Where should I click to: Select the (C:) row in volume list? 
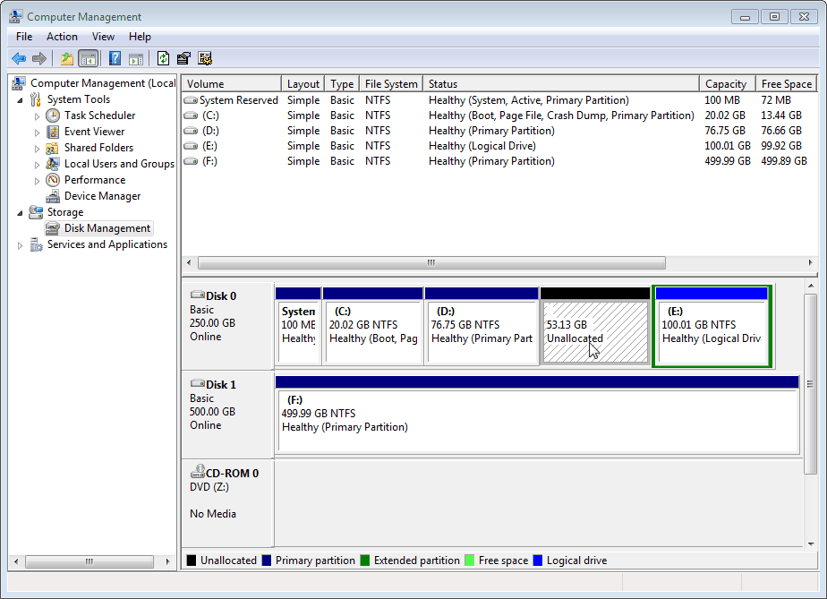tap(499, 116)
